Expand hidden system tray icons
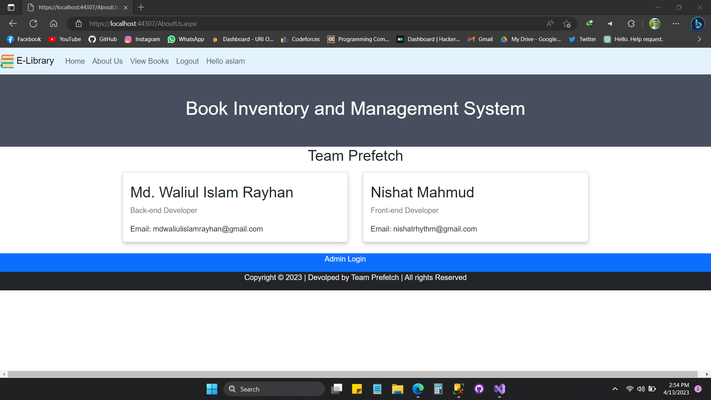711x400 pixels. (x=615, y=389)
